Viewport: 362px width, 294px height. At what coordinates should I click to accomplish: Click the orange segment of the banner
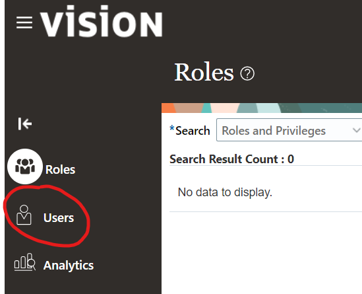(x=169, y=108)
